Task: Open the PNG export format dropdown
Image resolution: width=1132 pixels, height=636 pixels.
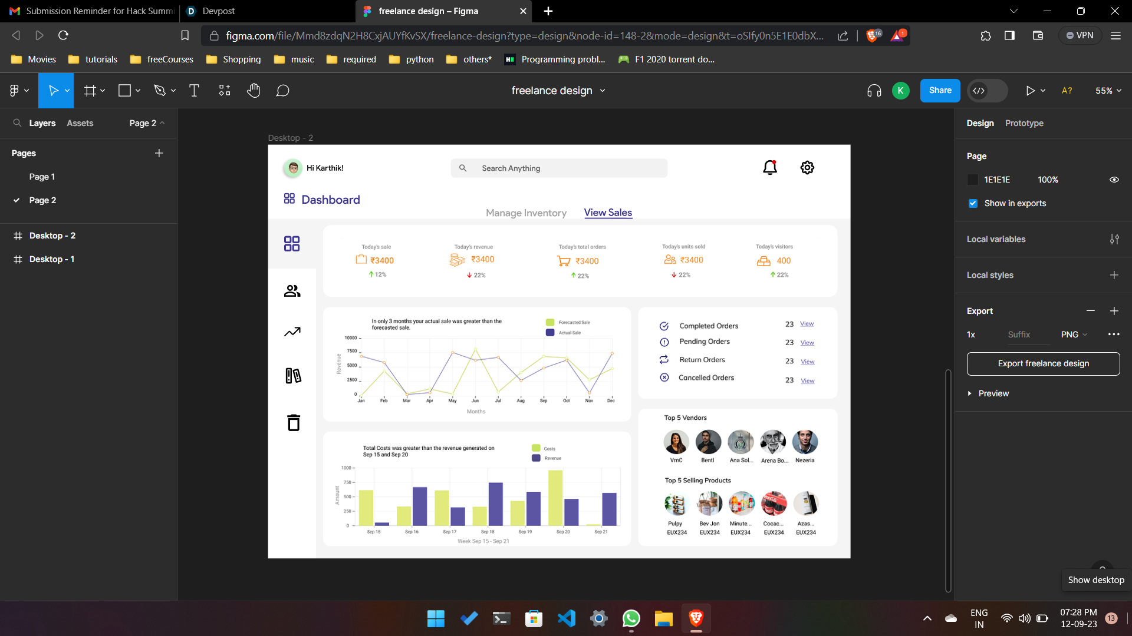Action: pyautogui.click(x=1074, y=334)
